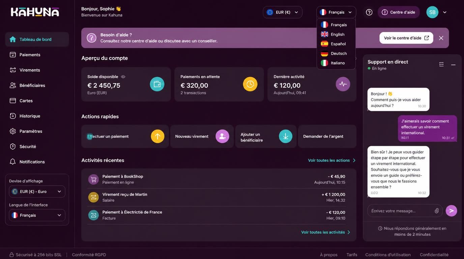Viewport: 464px width, 259px height.
Task: Select Deutsch from the language list
Action: coord(336,53)
